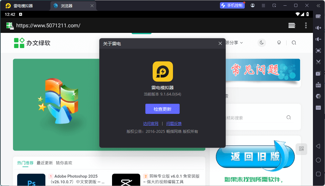The width and height of the screenshot is (325, 186).
Task: Click the browser URL address bar
Action: point(48,25)
